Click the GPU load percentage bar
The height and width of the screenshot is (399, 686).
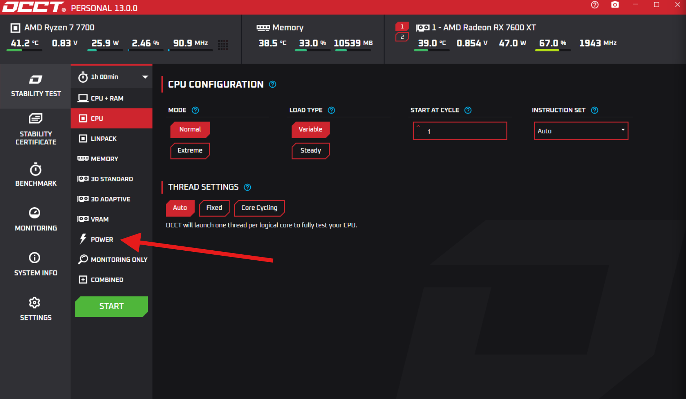552,50
